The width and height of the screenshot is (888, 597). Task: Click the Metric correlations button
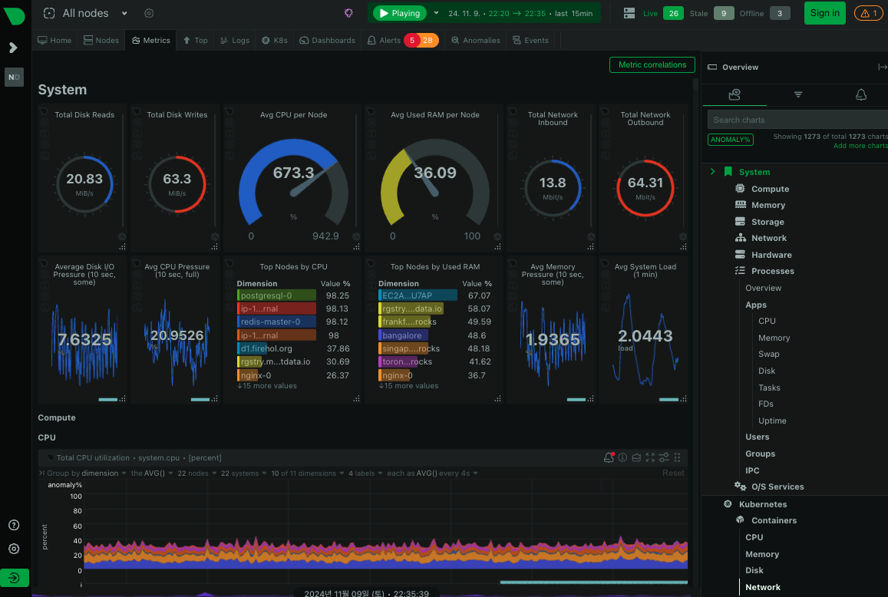click(652, 64)
